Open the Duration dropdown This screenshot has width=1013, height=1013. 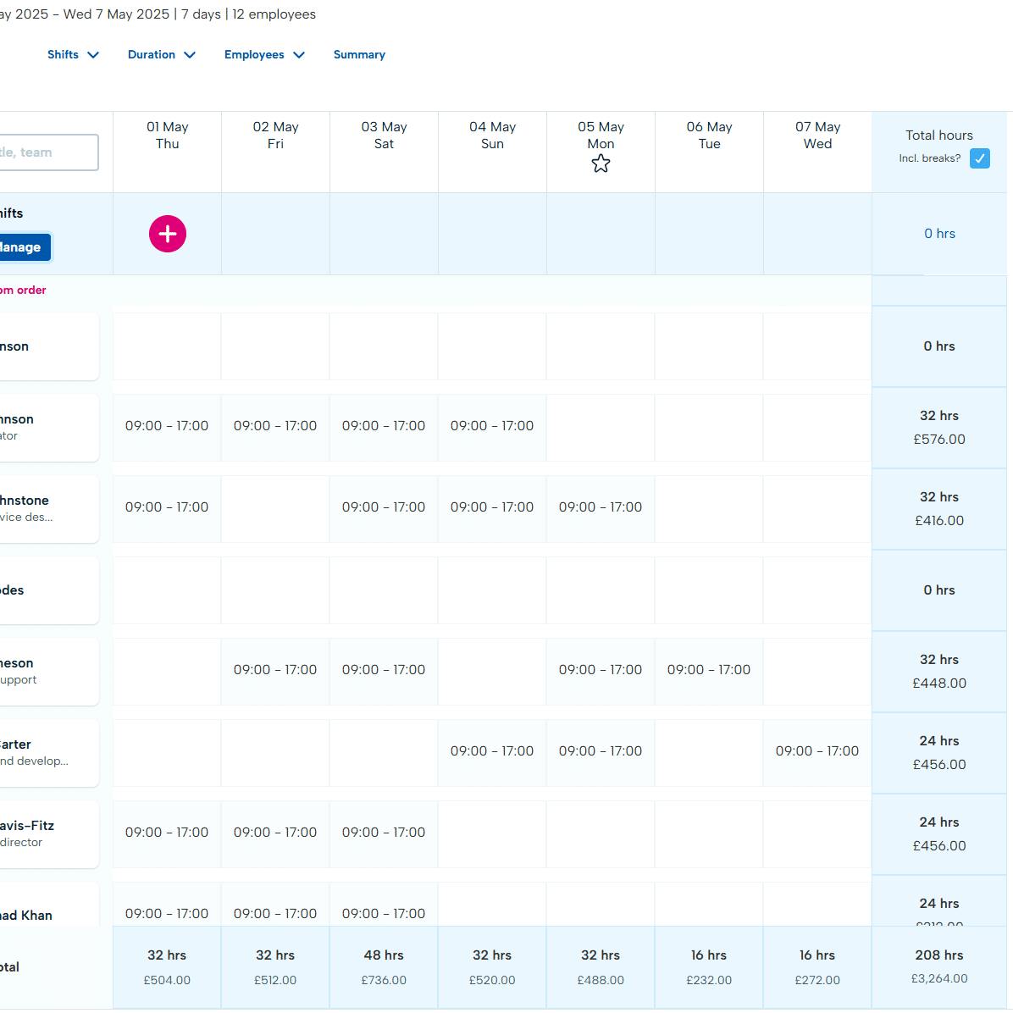pyautogui.click(x=161, y=55)
